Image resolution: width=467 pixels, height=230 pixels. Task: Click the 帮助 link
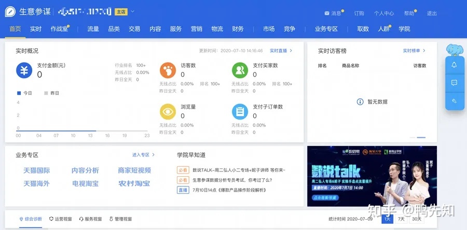click(409, 13)
